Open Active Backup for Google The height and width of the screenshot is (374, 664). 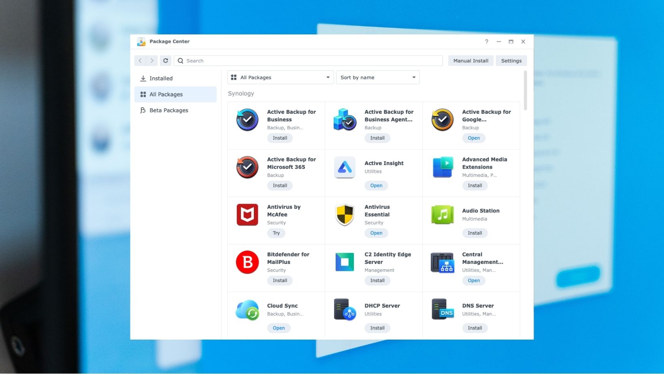[474, 138]
